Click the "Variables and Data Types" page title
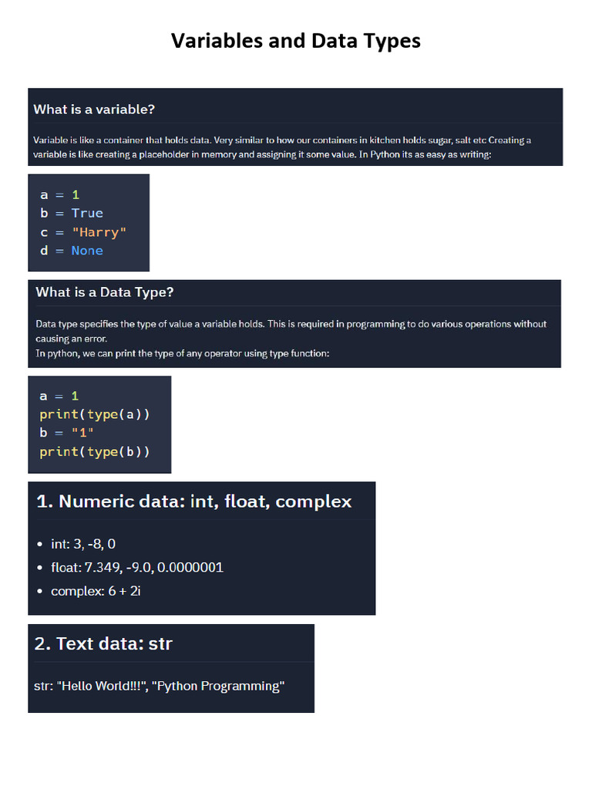Image resolution: width=592 pixels, height=790 pixels. tap(295, 40)
